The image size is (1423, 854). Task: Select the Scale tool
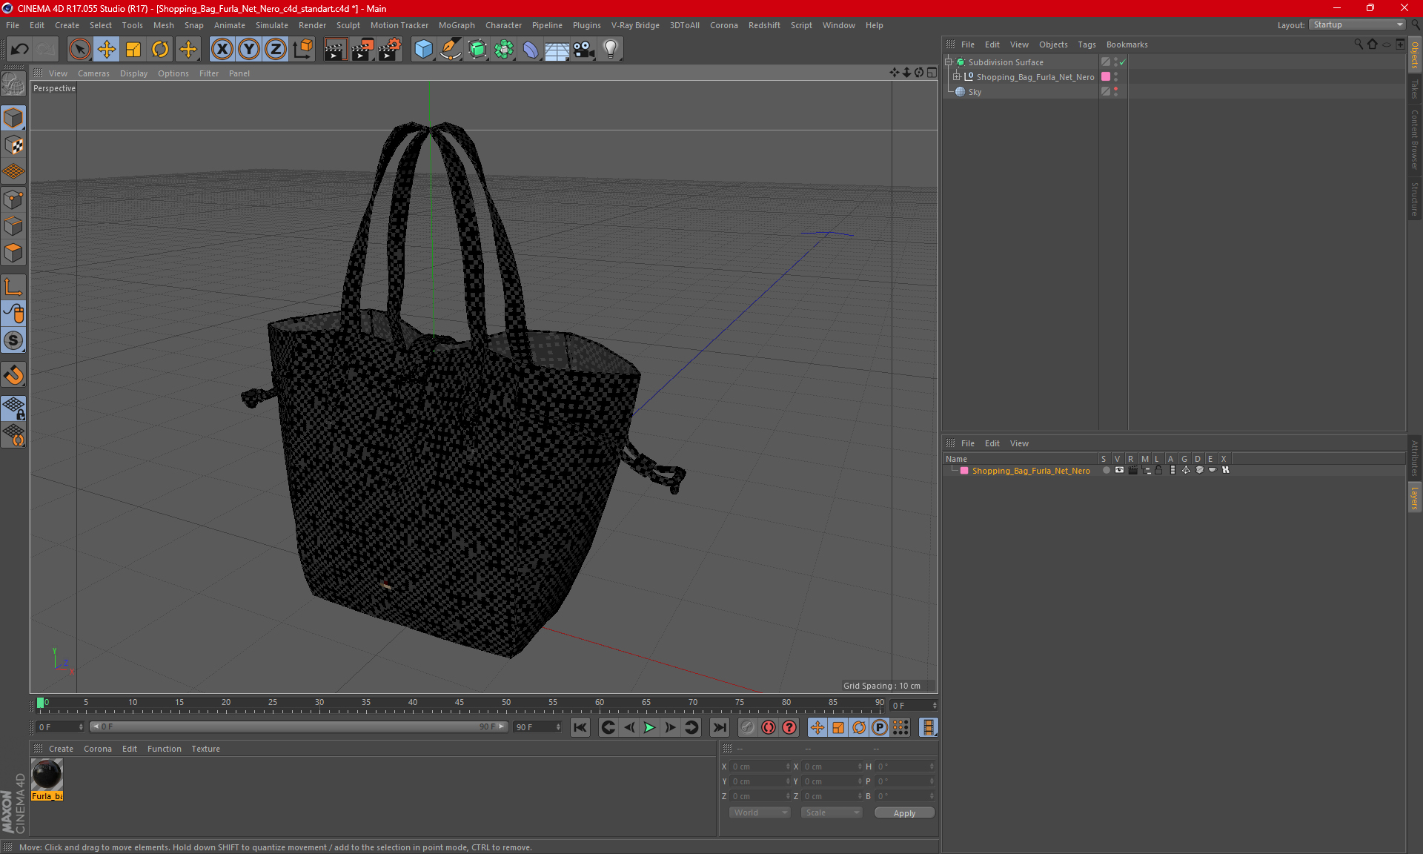pos(133,49)
